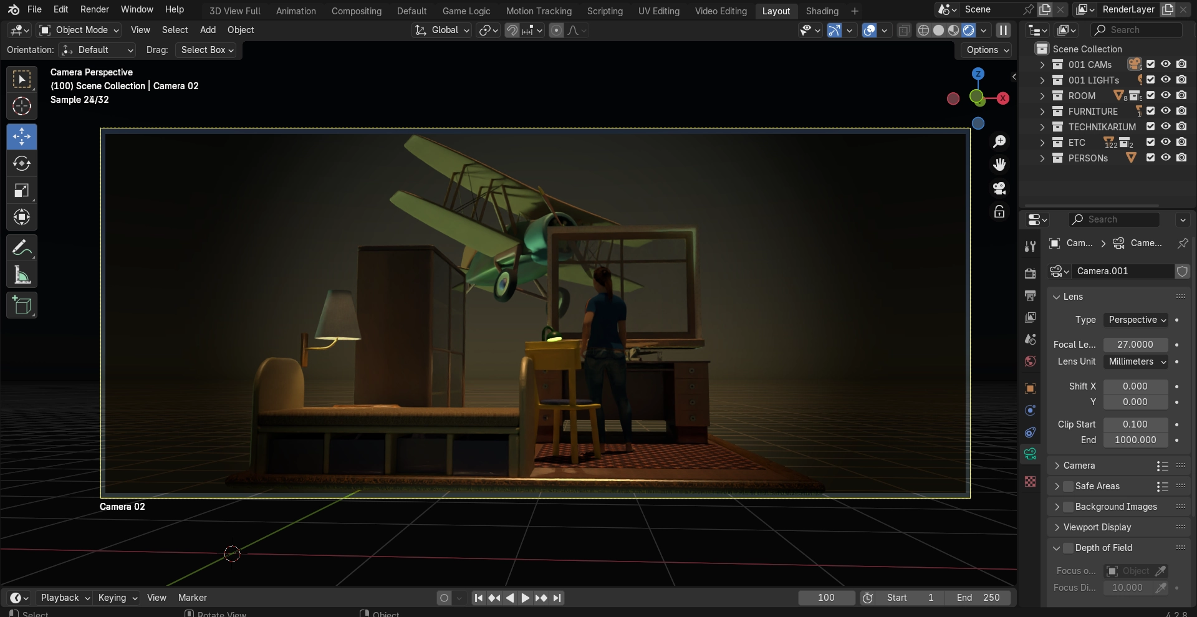The height and width of the screenshot is (617, 1197).
Task: Hide the FURNITURE collection with eye icon
Action: coord(1165,111)
